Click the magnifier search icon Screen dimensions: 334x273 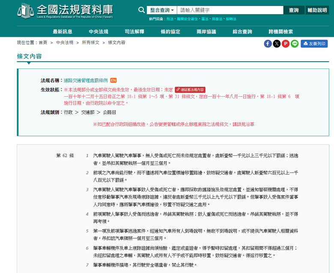pyautogui.click(x=141, y=10)
